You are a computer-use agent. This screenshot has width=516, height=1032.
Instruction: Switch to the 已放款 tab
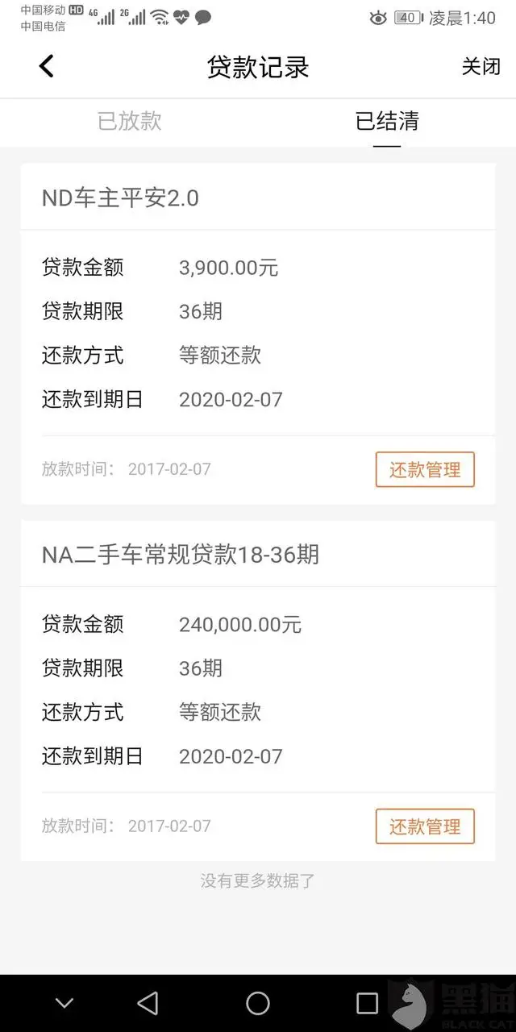click(129, 123)
